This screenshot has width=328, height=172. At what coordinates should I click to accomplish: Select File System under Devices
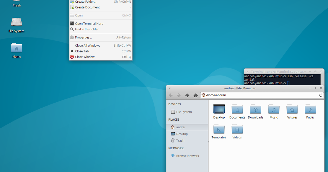(x=182, y=112)
